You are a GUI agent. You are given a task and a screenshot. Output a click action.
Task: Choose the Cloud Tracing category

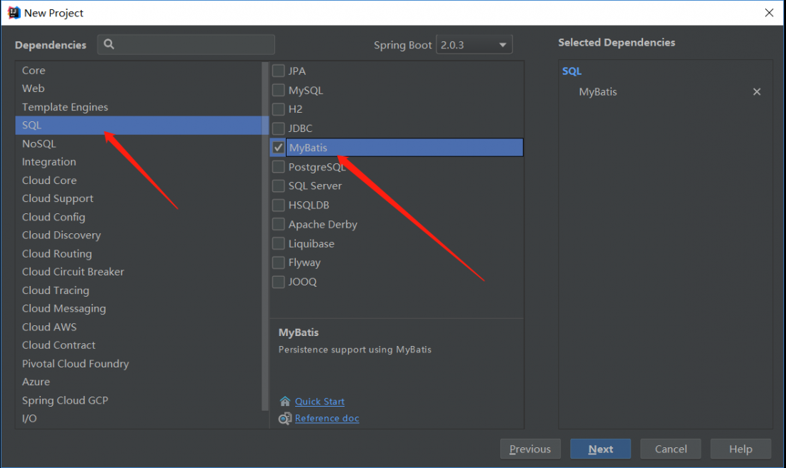(x=139, y=290)
